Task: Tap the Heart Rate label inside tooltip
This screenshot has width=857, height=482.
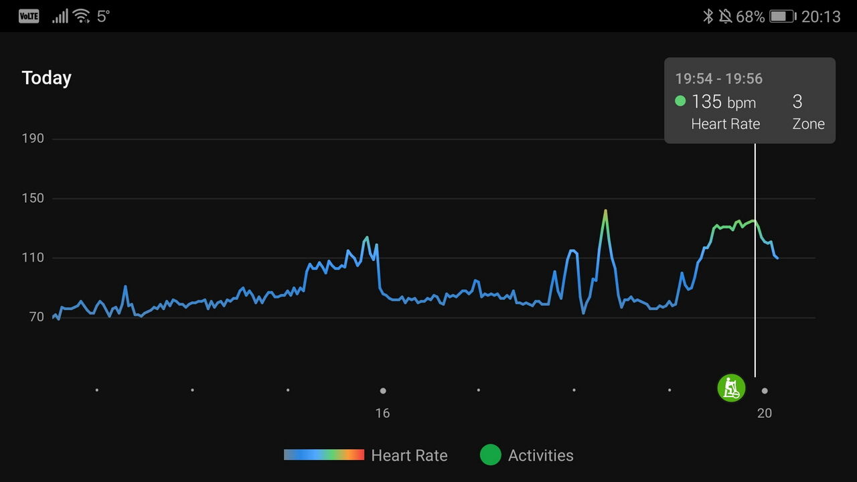Action: [x=726, y=124]
